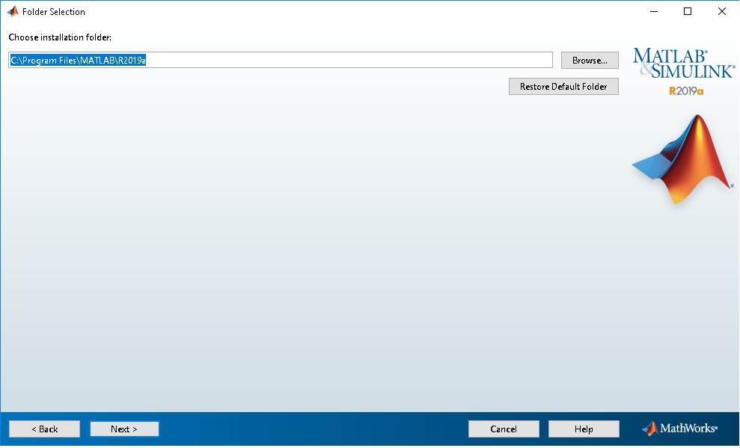Maximize the Folder Selection window
The height and width of the screenshot is (448, 740).
point(688,11)
